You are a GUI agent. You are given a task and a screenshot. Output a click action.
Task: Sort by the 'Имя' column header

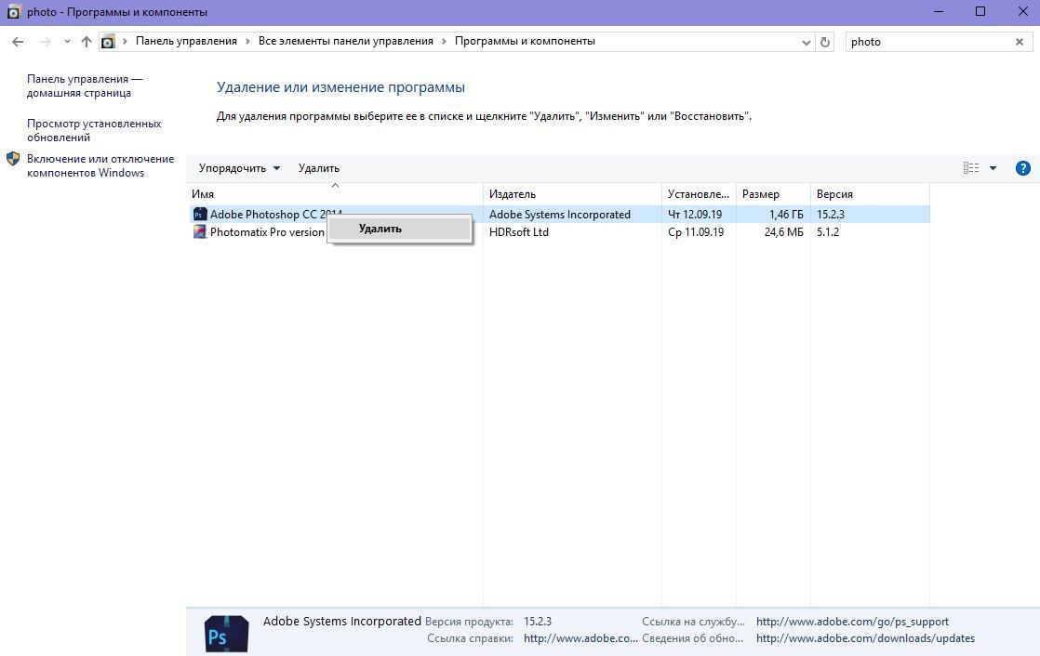click(335, 194)
